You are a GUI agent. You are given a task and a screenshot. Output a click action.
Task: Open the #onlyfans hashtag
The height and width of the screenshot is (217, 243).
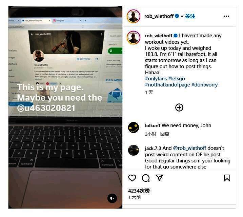coord(156,79)
